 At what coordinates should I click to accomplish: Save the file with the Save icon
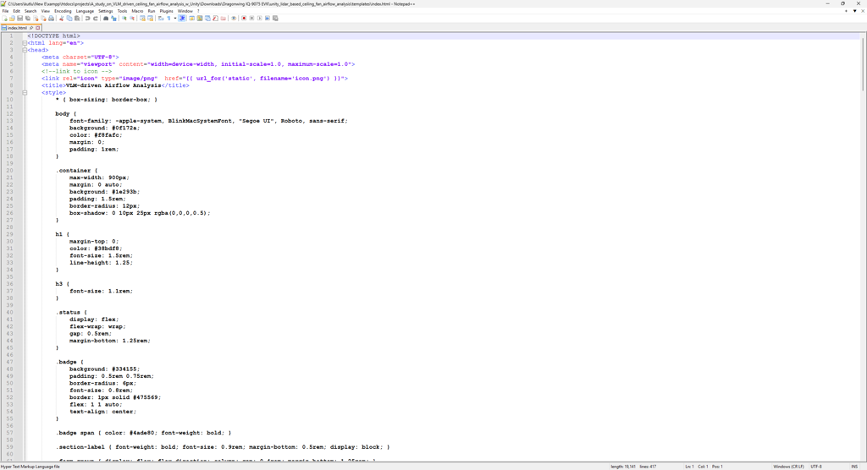tap(20, 19)
